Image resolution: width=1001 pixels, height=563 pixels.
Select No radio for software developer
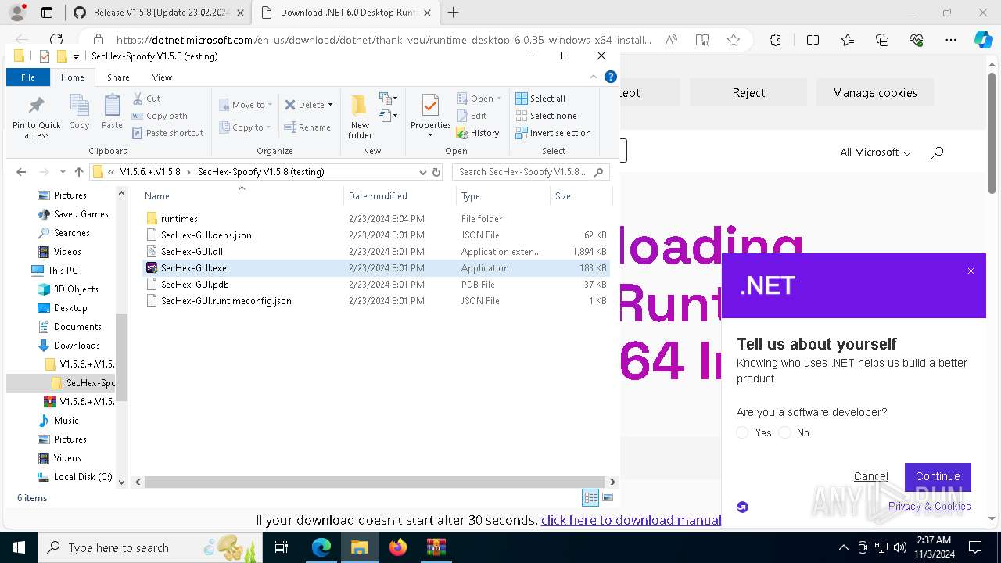click(x=784, y=432)
